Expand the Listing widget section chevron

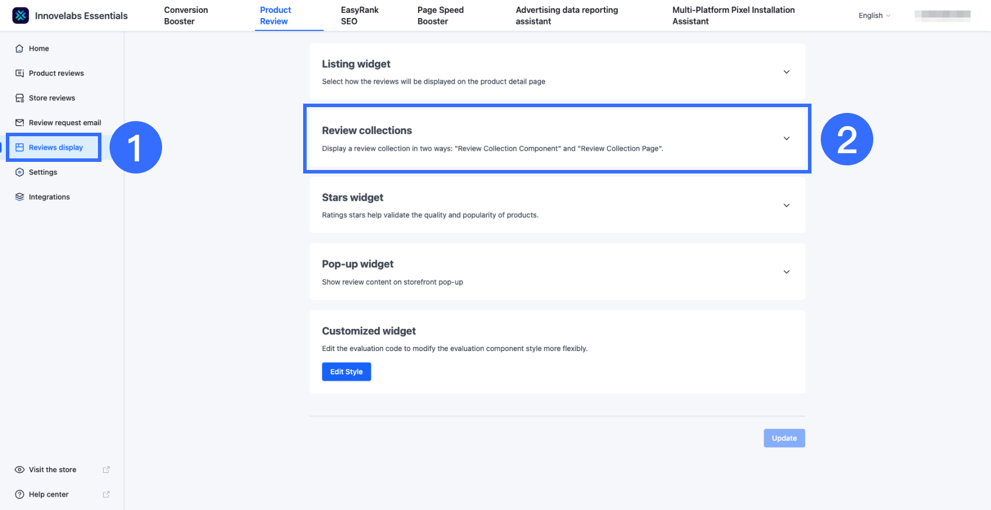[786, 72]
